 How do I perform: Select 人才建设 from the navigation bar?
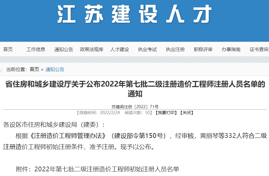coord(120,49)
